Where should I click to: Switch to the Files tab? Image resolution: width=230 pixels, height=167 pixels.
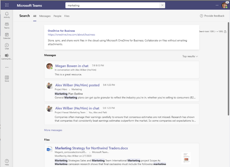point(67,16)
